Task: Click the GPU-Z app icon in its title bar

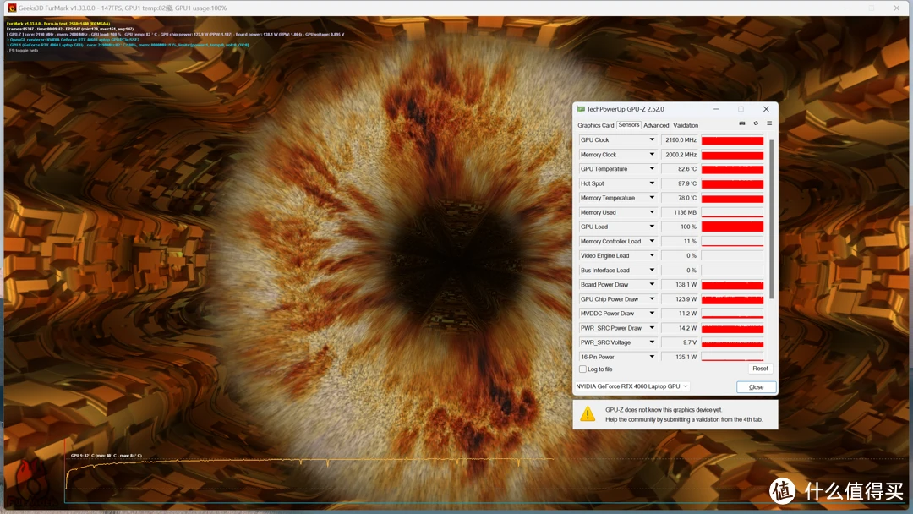Action: [x=581, y=109]
